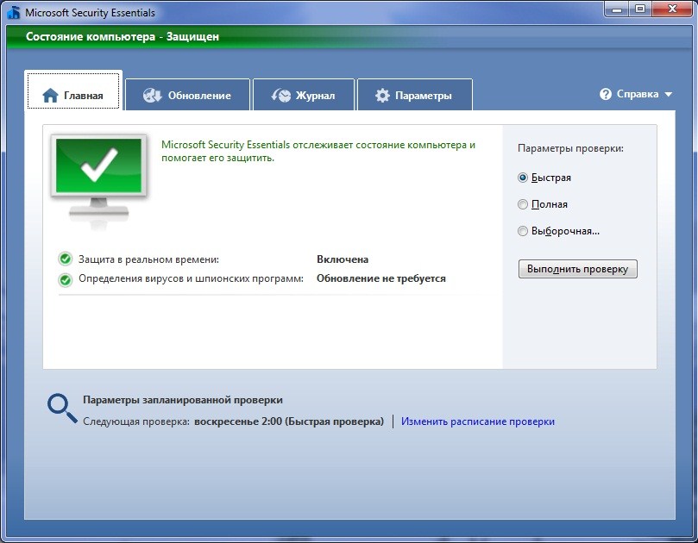Open the Изменить расписание проверки link

point(478,421)
